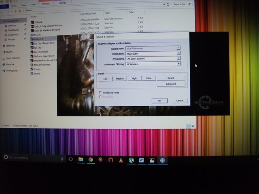Enable the Windowed Mode checkbox
The image size is (259, 194).
[100, 93]
